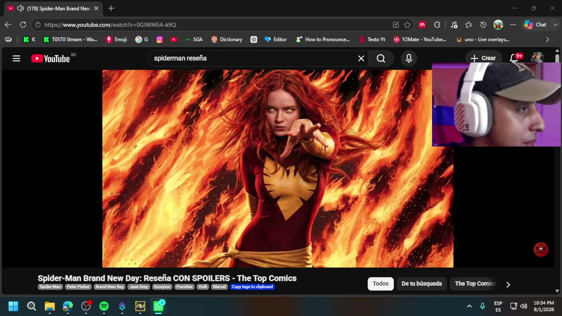The height and width of the screenshot is (316, 562).
Task: Show more filter chips with right arrow
Action: [x=508, y=284]
